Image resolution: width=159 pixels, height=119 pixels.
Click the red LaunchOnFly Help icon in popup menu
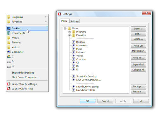pos(9,89)
